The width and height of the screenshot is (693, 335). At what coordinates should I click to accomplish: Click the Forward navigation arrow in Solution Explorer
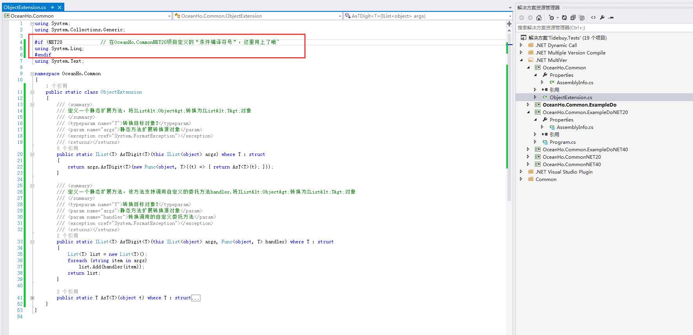[x=530, y=18]
